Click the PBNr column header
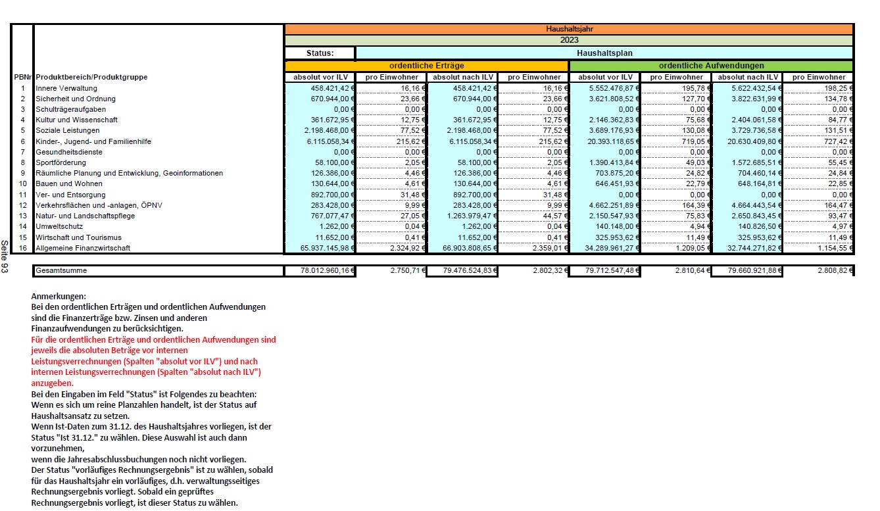The height and width of the screenshot is (511, 880). click(x=22, y=78)
